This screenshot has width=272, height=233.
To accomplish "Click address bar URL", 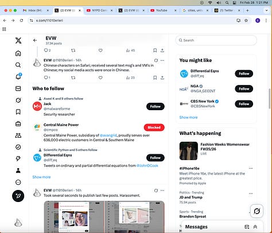I will pyautogui.click(x=49, y=20).
